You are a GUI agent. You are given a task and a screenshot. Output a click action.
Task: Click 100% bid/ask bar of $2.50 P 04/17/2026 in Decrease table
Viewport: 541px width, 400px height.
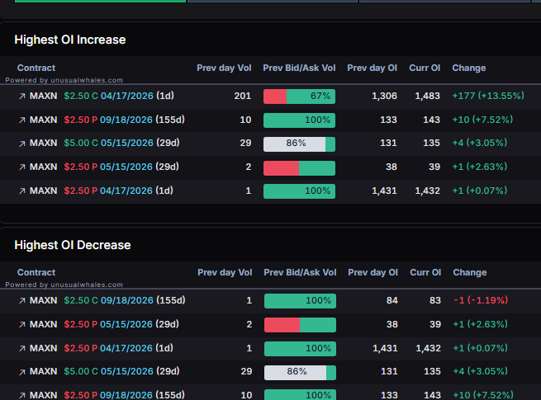coord(300,349)
